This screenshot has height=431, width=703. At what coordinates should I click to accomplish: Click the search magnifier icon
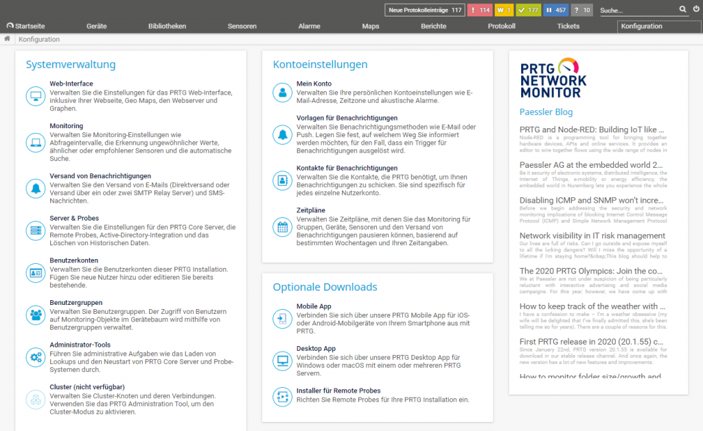[682, 10]
